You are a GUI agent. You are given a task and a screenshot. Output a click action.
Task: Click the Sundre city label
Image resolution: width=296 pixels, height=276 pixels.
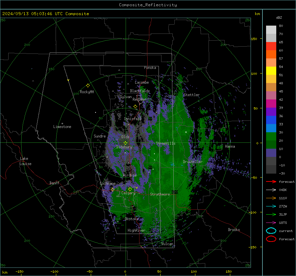click(100, 136)
